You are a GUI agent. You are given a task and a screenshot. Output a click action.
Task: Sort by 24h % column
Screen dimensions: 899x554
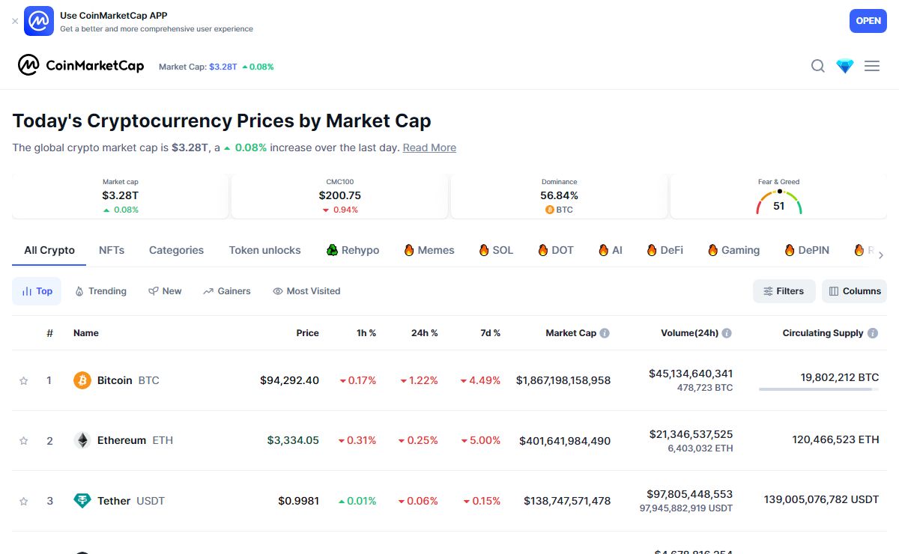pyautogui.click(x=424, y=333)
